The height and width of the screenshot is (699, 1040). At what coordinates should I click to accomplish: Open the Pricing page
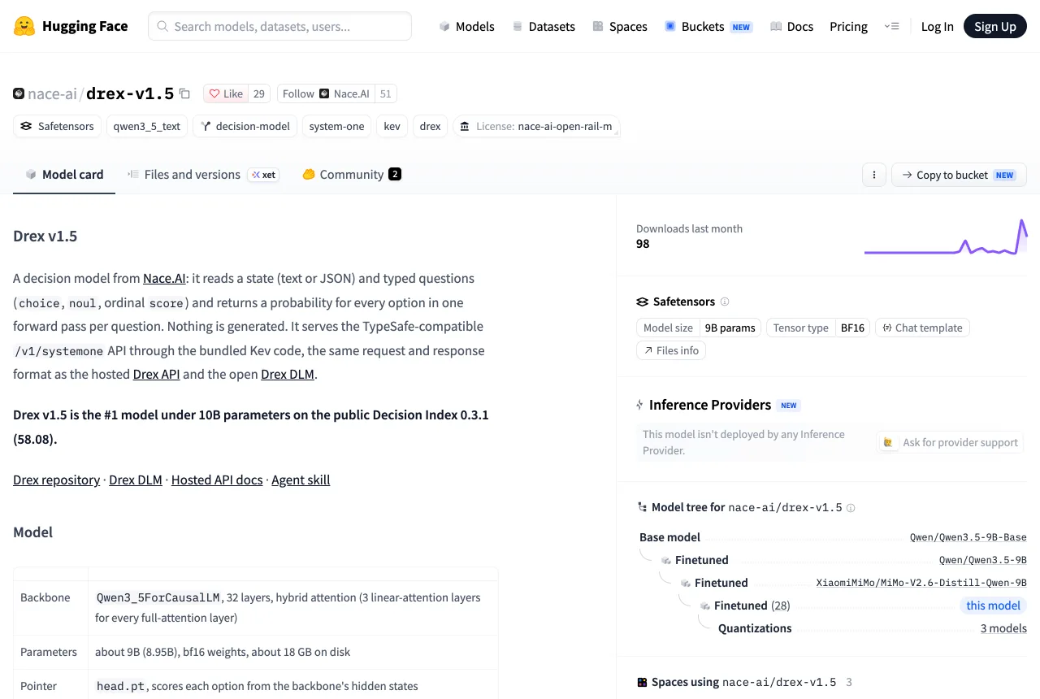(x=848, y=26)
